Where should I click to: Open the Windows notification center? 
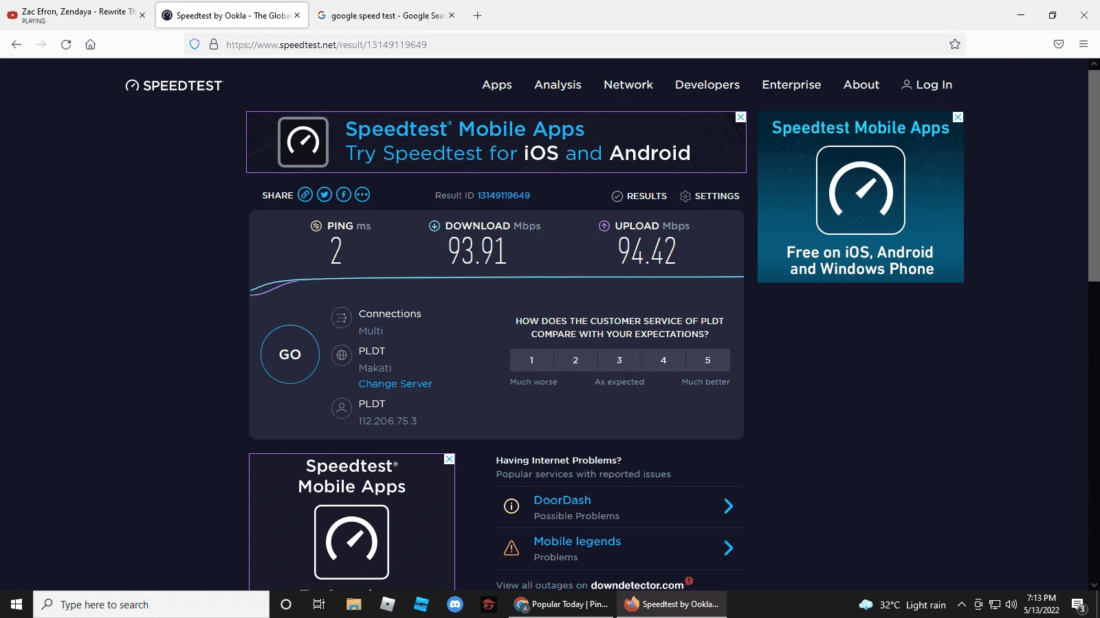(1079, 605)
